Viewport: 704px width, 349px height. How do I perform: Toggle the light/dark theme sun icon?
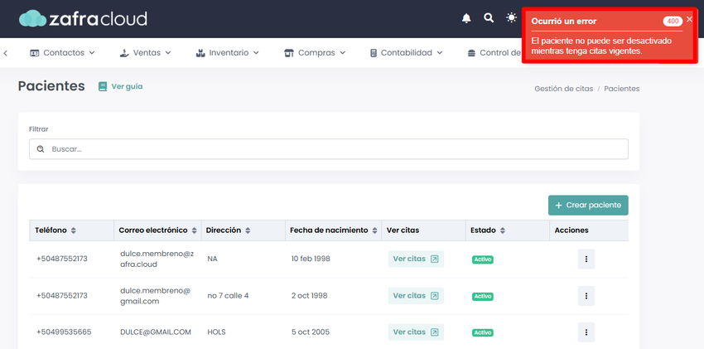[511, 18]
